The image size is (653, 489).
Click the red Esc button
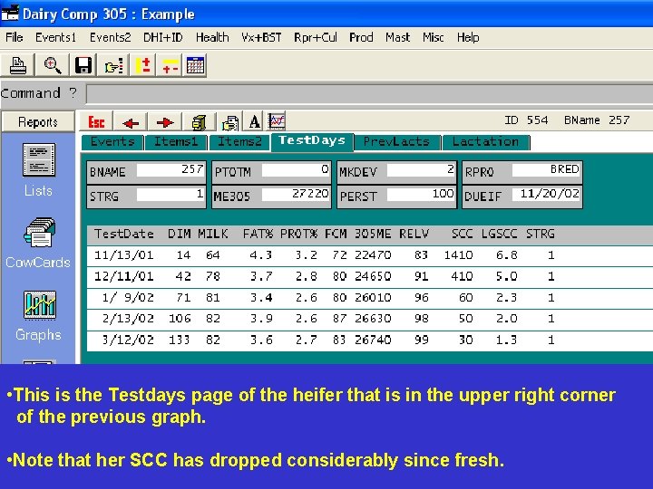tap(96, 122)
